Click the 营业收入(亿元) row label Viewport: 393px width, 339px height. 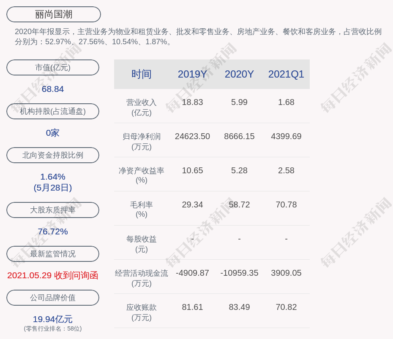(x=142, y=108)
